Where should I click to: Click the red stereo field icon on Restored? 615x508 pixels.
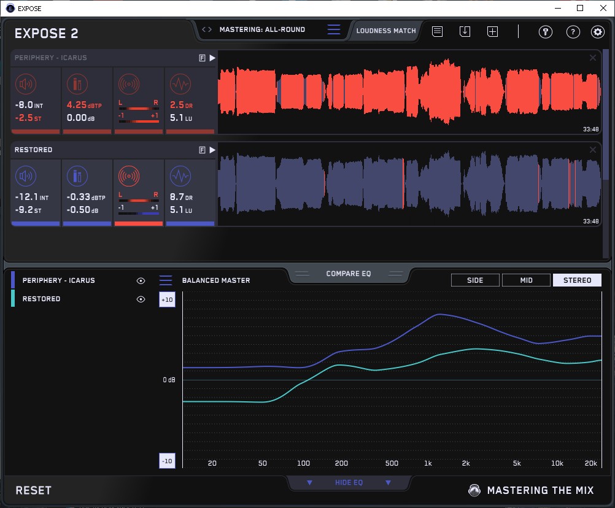[128, 177]
